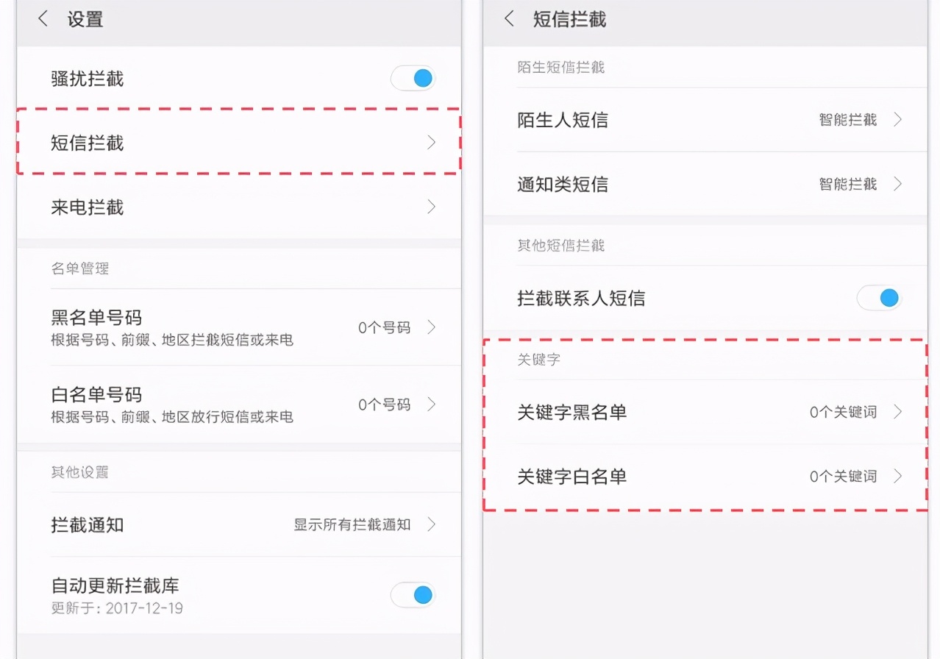Open 白名单号码 list
940x659 pixels.
pos(239,404)
